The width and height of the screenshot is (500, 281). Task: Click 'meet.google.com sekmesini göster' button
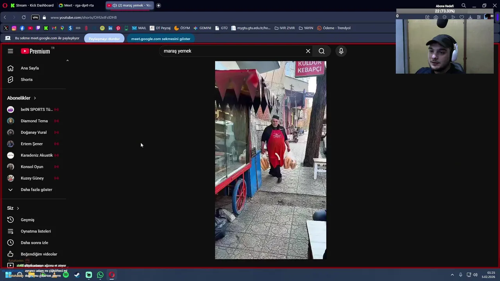click(x=161, y=39)
